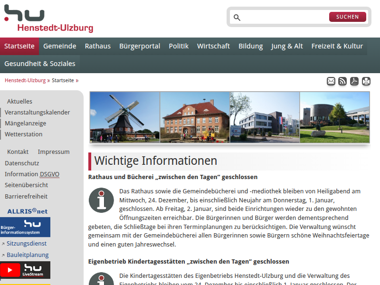This screenshot has height=285, width=380.
Task: Open the email sharing icon
Action: click(331, 81)
